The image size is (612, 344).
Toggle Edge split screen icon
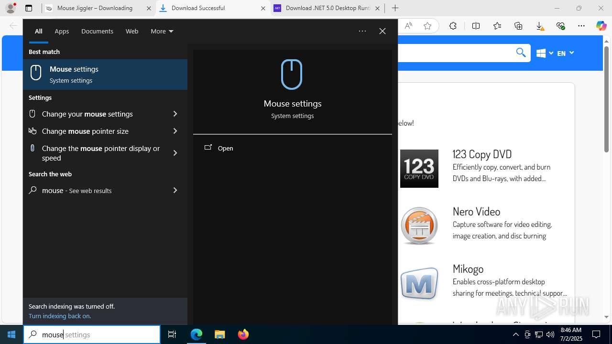click(476, 26)
